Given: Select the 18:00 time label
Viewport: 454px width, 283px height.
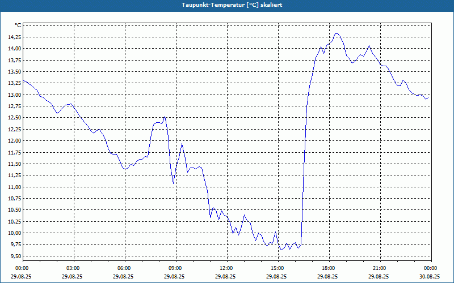Looking at the screenshot, I should coord(329,268).
